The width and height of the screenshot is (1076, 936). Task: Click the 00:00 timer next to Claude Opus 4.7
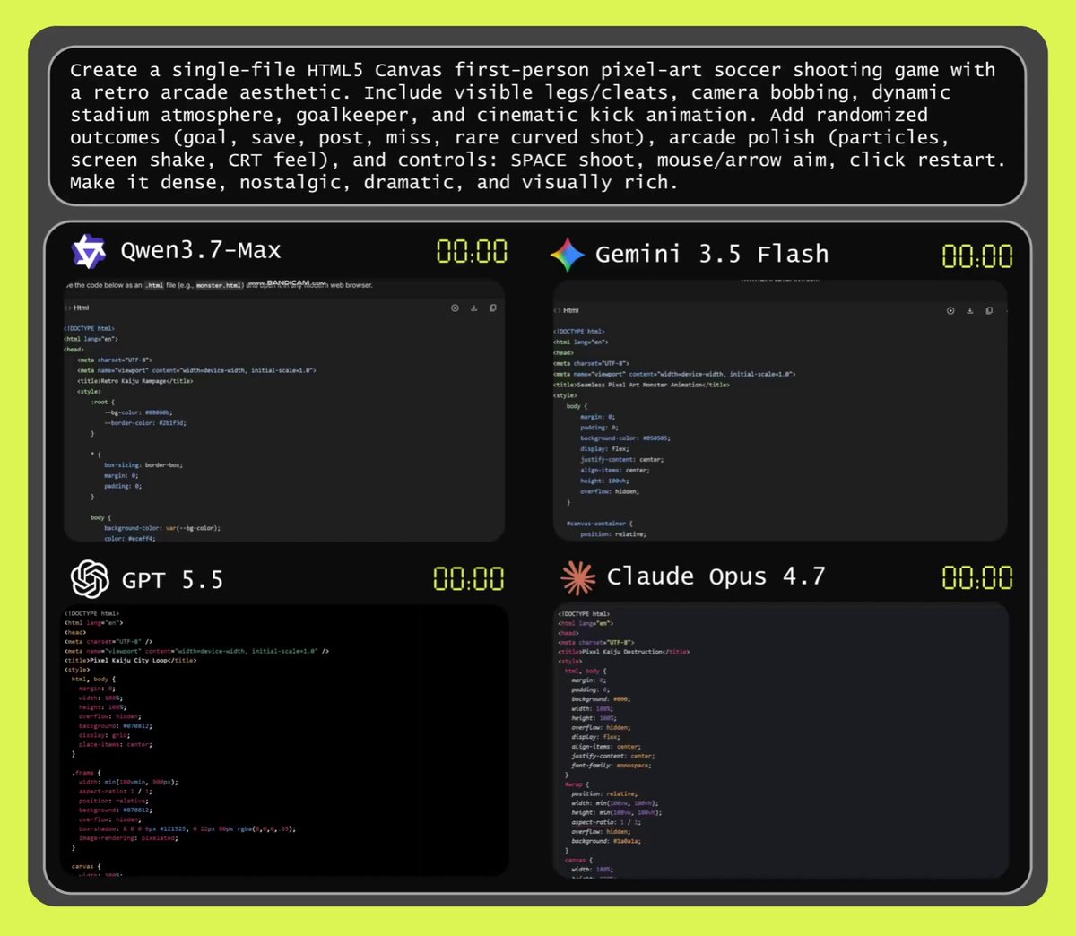[x=977, y=577]
